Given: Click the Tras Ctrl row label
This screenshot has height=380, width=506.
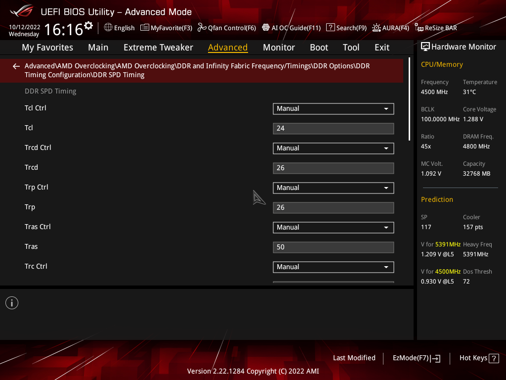Looking at the screenshot, I should [x=38, y=227].
